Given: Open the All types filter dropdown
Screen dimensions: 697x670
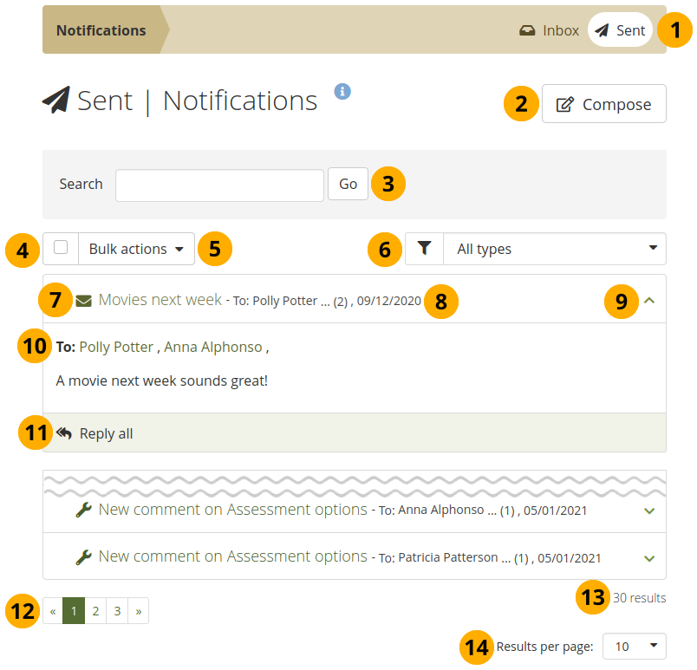Looking at the screenshot, I should [x=555, y=249].
